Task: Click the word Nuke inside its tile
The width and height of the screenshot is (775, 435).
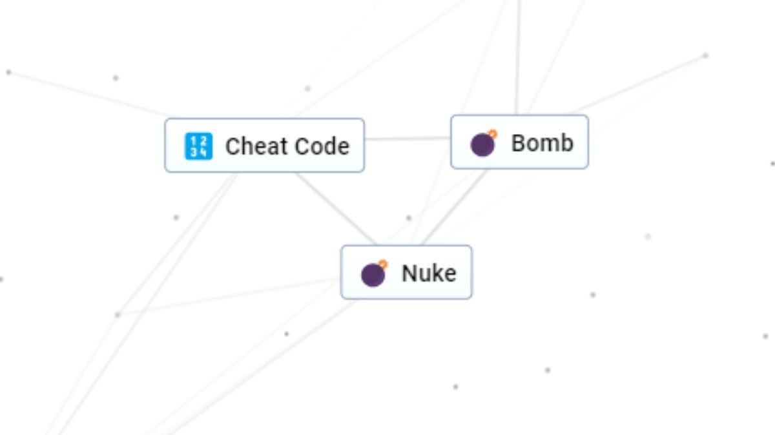Action: tap(428, 273)
